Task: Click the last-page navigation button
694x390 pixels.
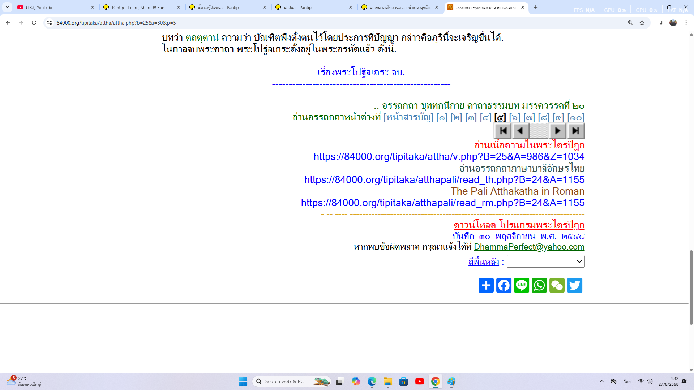Action: click(576, 131)
